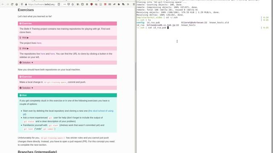Expand the second Hint about repositories
The width and height of the screenshot is (273, 153).
67,48
